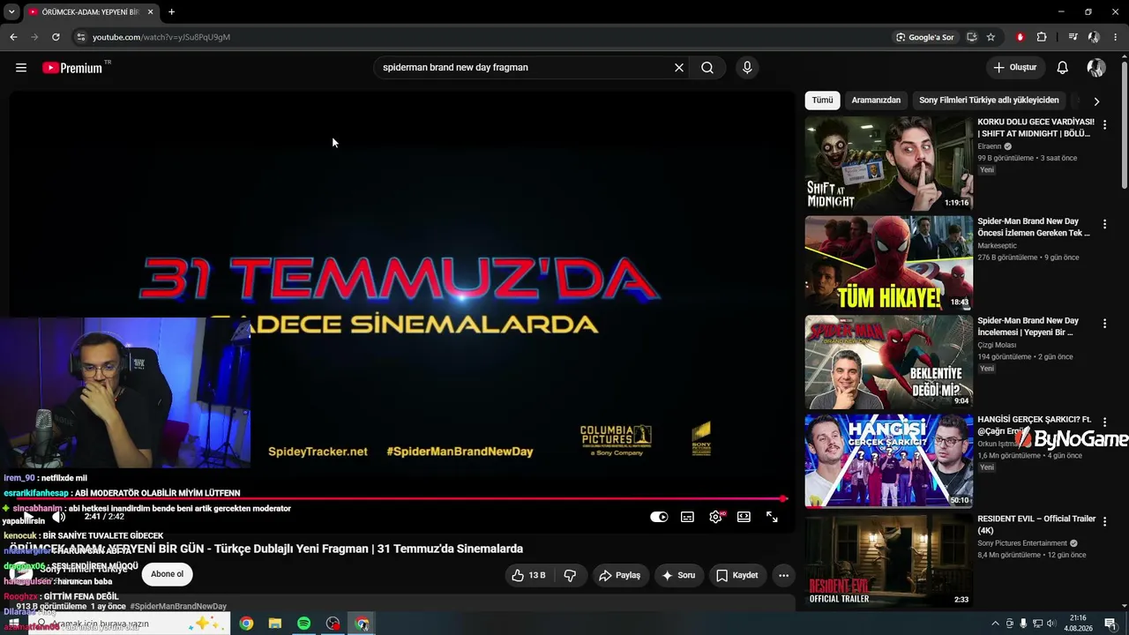
Task: Open the YouTube guide hamburger menu
Action: 21,68
